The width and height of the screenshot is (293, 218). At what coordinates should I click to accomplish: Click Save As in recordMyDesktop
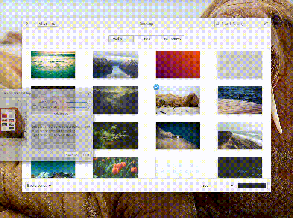(72, 155)
